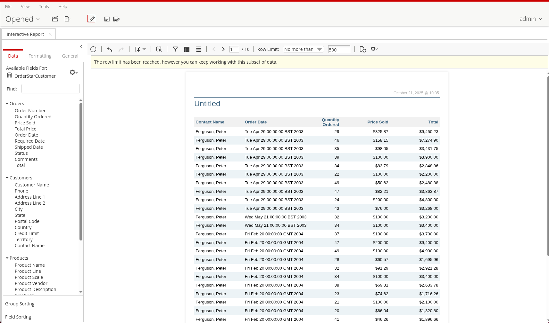
Task: Click the Total column header
Action: click(x=433, y=122)
